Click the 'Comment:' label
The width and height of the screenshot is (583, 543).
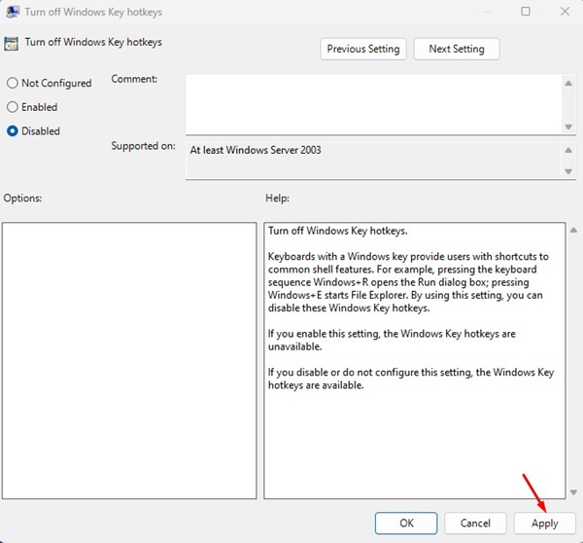click(134, 79)
